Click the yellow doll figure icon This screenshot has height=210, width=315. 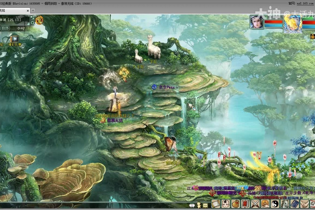[199, 205]
